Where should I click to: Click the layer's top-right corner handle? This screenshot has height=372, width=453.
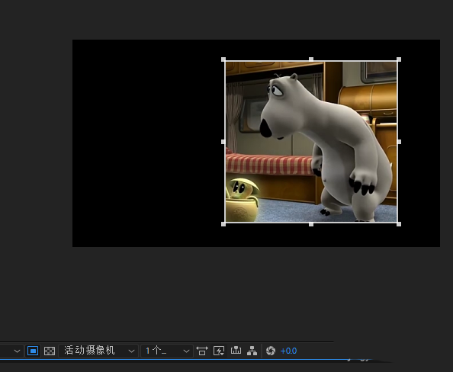(x=399, y=59)
